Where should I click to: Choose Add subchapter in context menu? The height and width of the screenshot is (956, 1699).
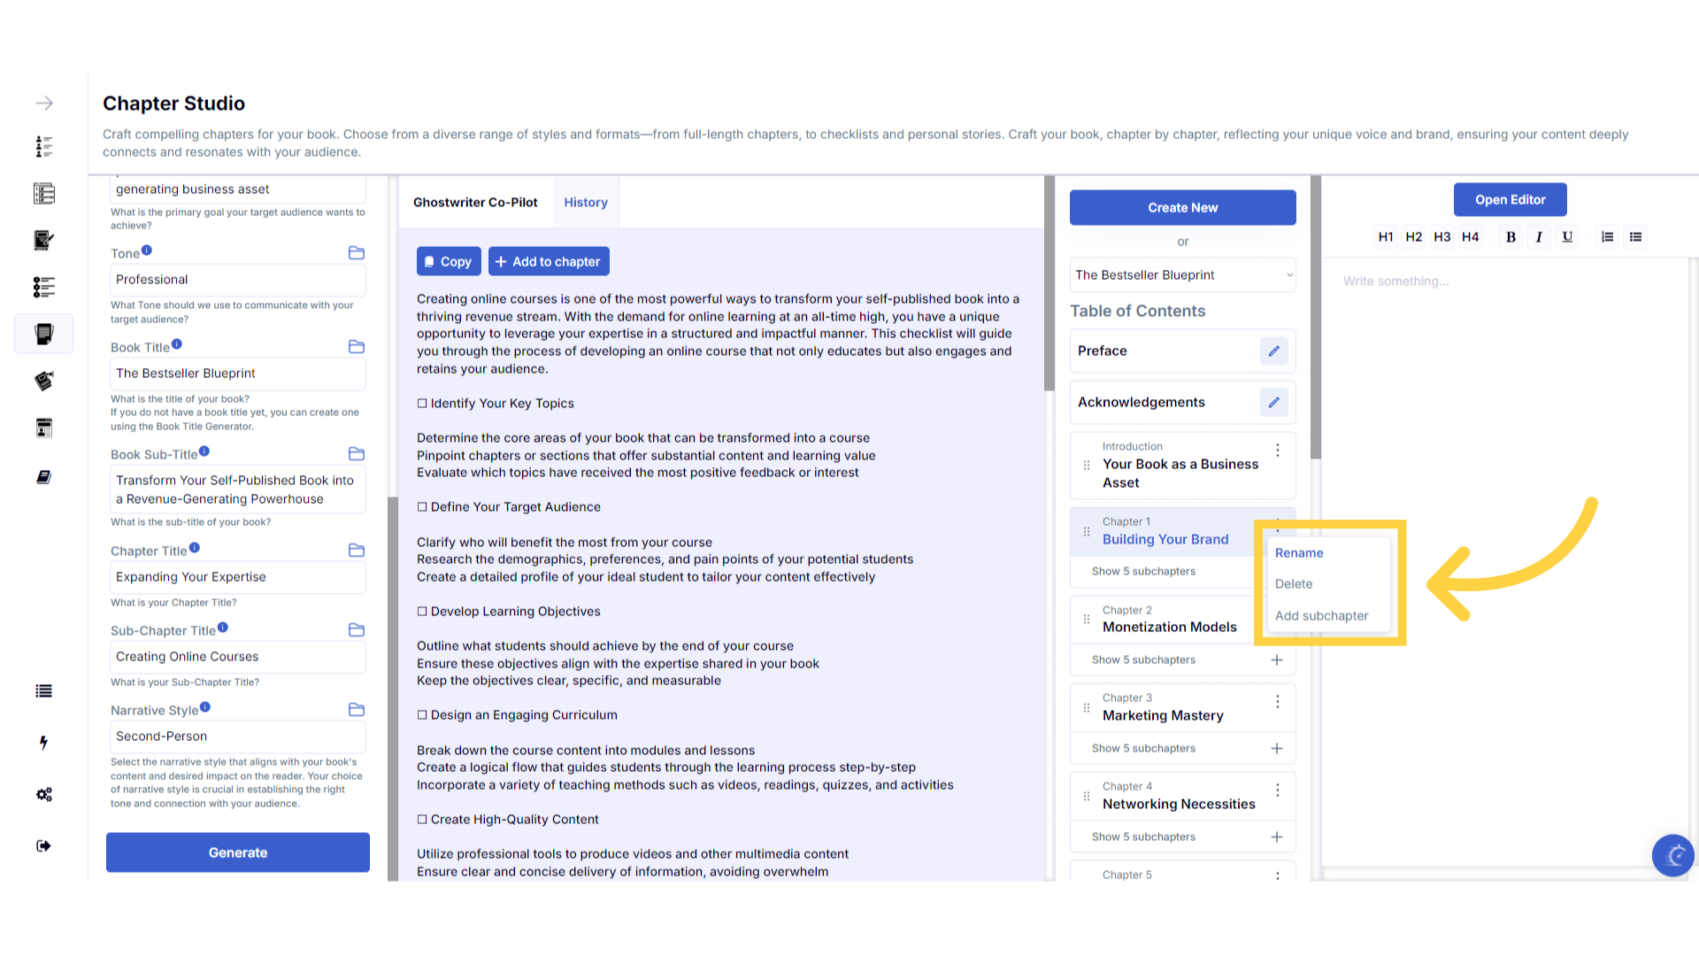(x=1321, y=616)
